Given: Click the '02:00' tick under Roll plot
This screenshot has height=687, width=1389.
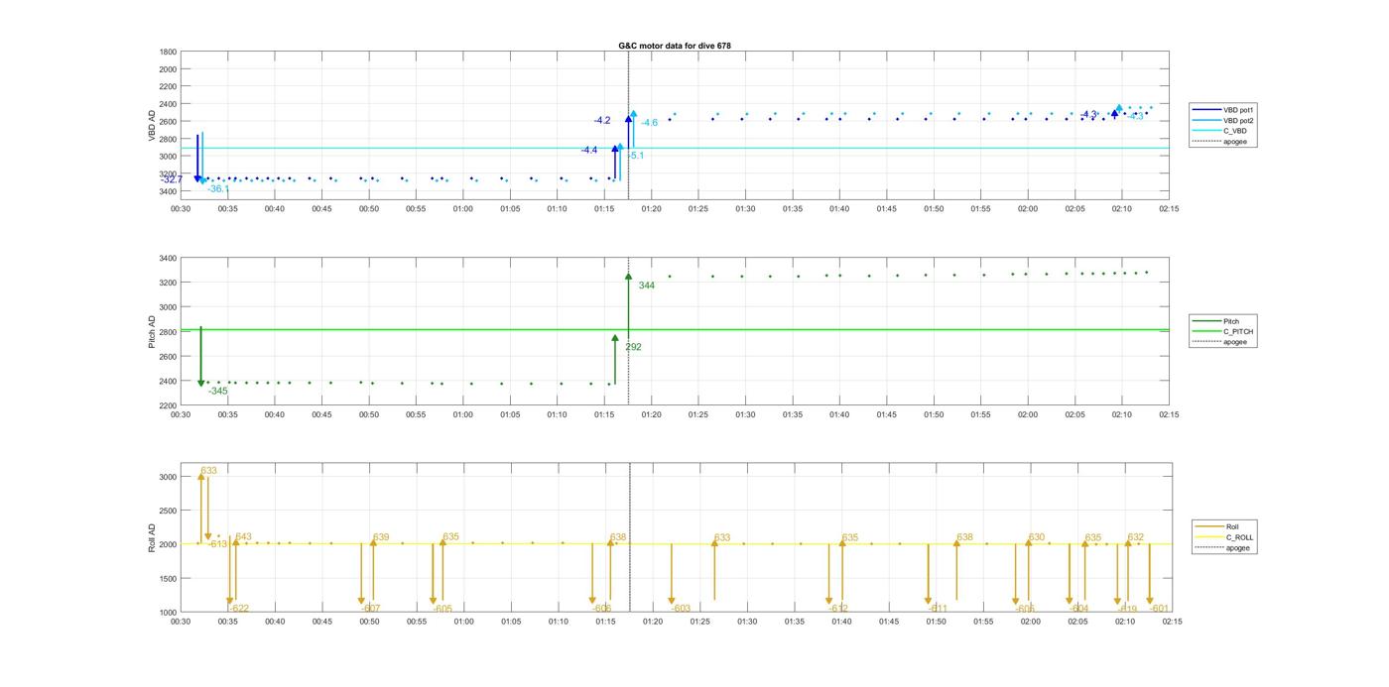Looking at the screenshot, I should coord(1030,622).
